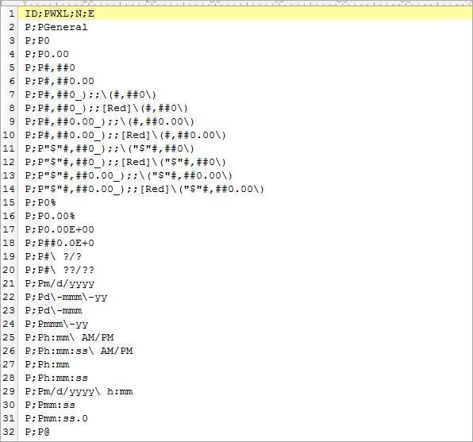Click [Red] on line 10
The image size is (473, 442).
(x=136, y=135)
